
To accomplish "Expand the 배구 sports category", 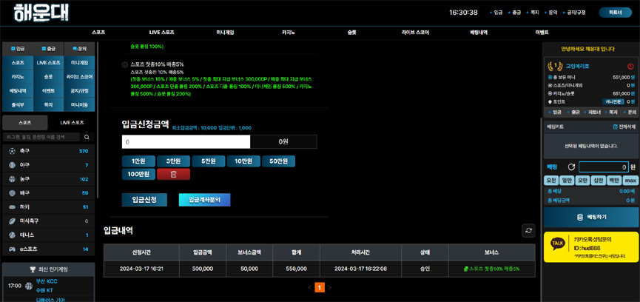I will (x=48, y=193).
